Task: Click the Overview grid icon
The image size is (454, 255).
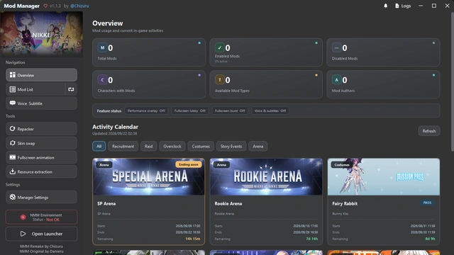Action: coord(13,75)
